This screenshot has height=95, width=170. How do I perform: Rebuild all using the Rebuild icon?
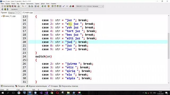click(60, 6)
